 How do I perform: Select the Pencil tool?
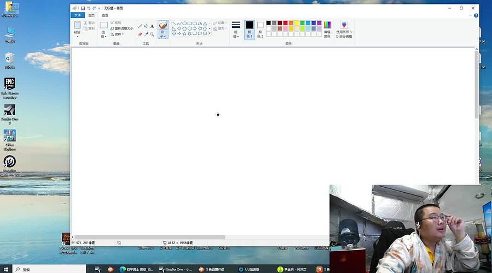[x=140, y=26]
